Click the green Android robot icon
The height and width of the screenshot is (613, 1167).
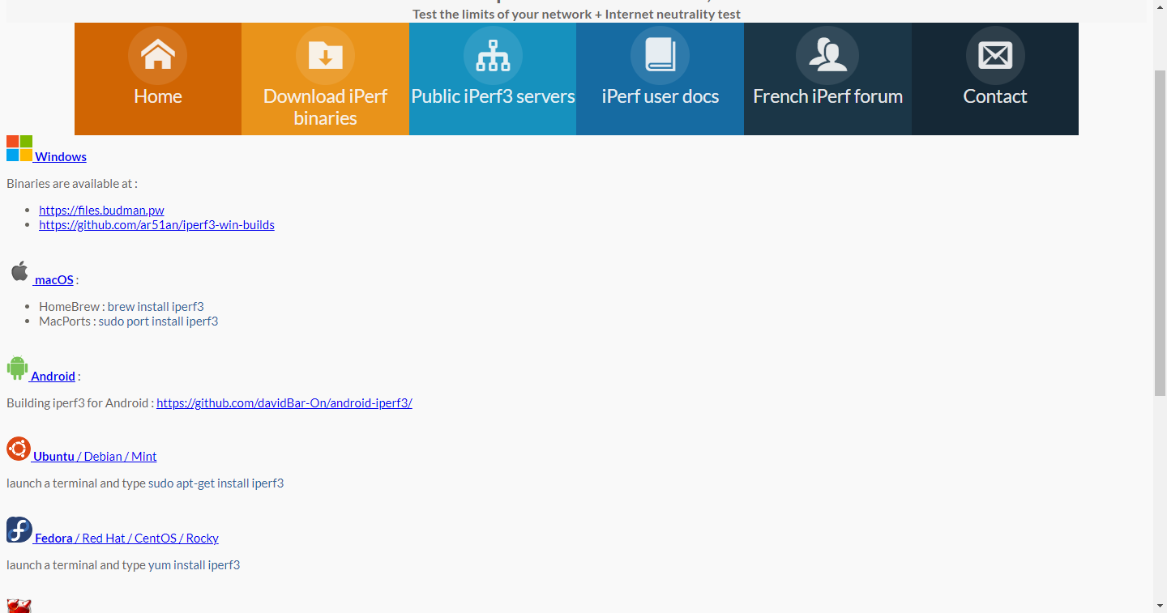[x=17, y=368]
